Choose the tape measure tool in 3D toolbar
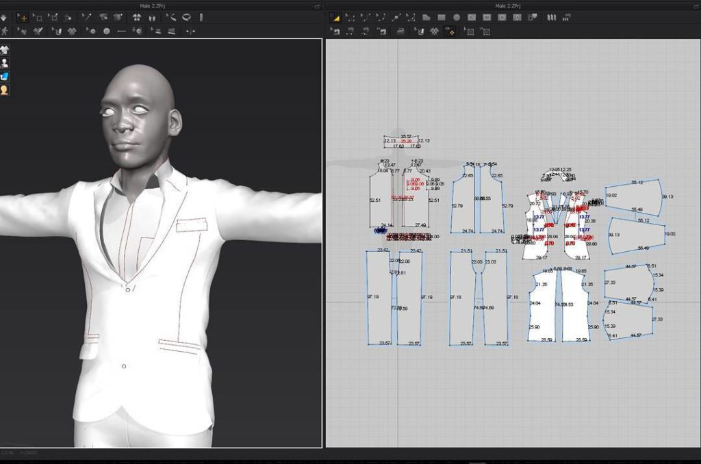The width and height of the screenshot is (701, 464). tap(171, 18)
